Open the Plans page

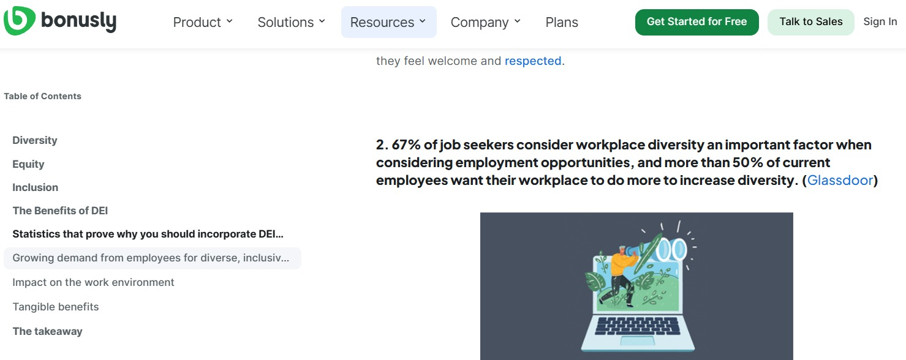click(562, 23)
